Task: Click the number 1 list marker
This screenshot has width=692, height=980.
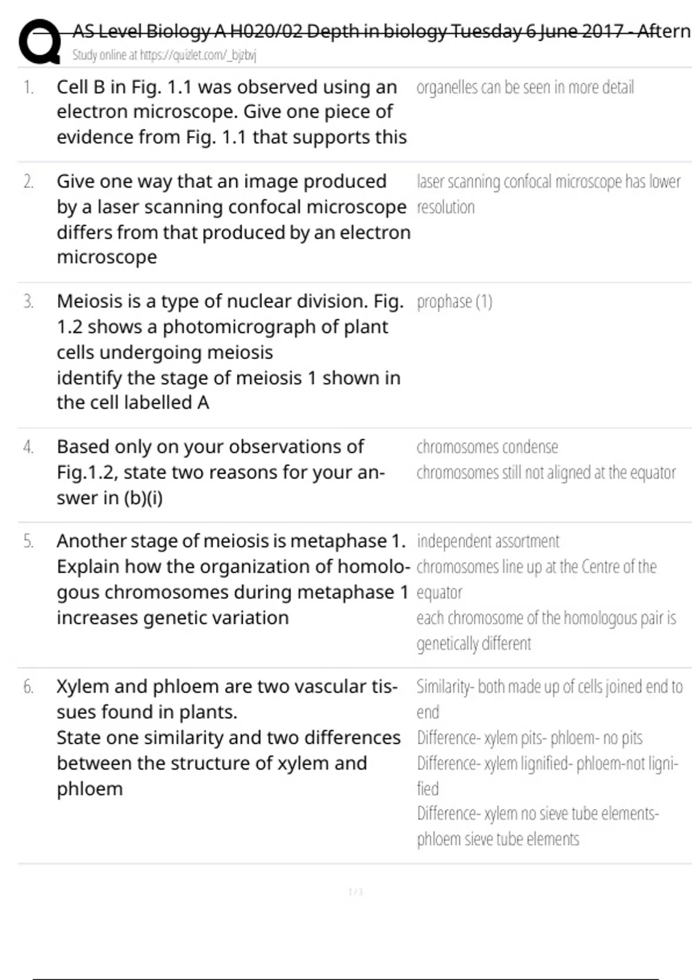Action: coord(28,88)
